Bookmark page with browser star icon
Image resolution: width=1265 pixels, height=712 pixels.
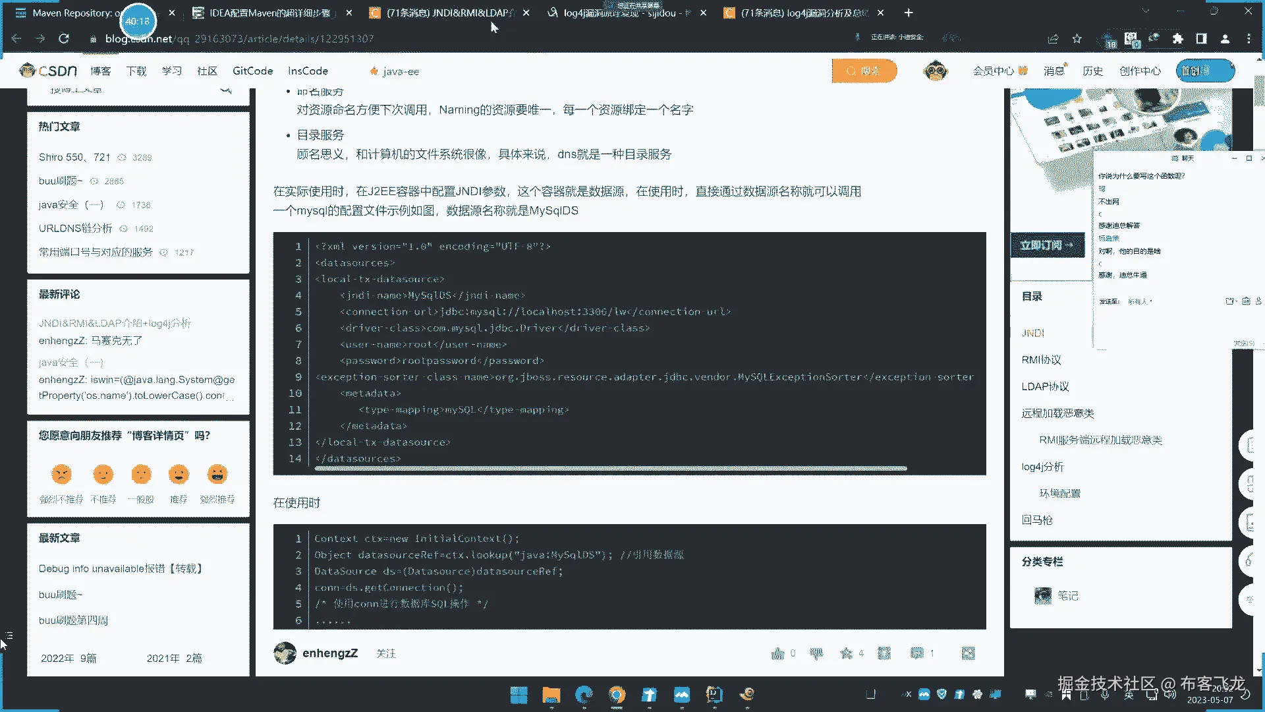click(1077, 39)
